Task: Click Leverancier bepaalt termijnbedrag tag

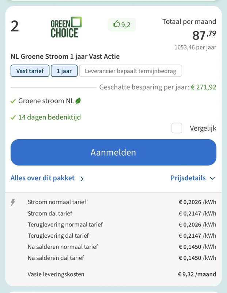Action: point(130,71)
